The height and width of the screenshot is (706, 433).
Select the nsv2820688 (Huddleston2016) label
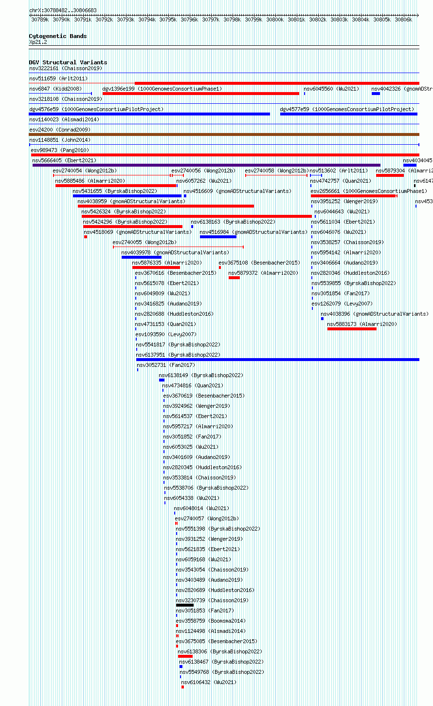[x=174, y=314]
